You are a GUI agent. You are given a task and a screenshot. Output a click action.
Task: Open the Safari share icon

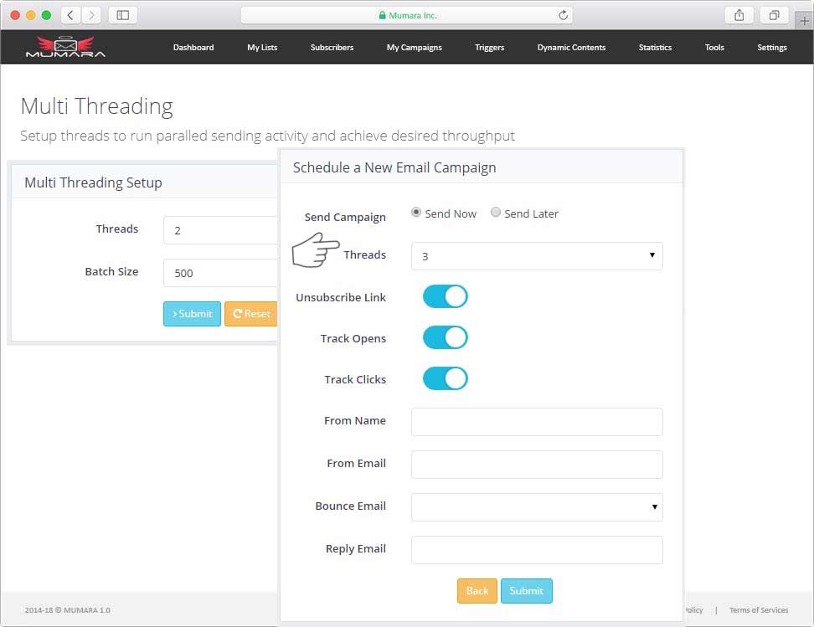click(739, 15)
